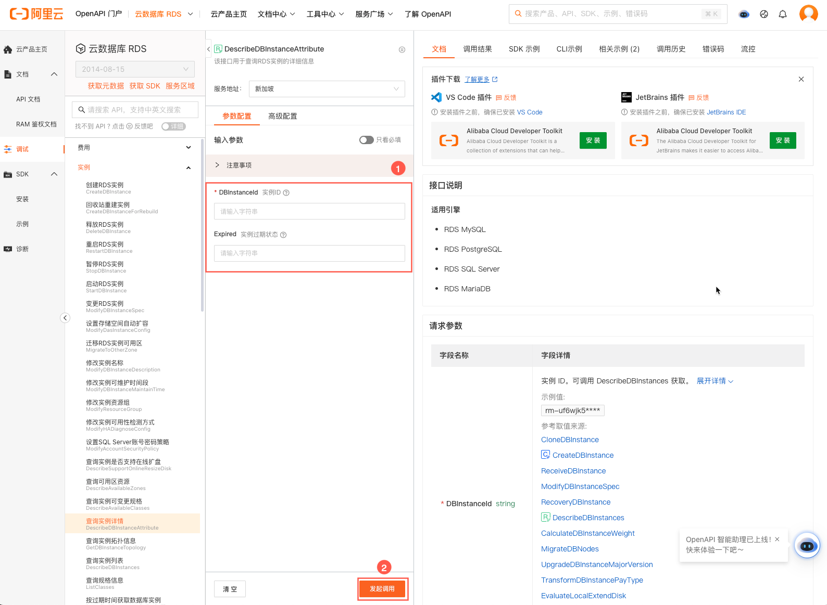This screenshot has width=827, height=605.
Task: Click the compass icon in top bar
Action: pyautogui.click(x=764, y=14)
